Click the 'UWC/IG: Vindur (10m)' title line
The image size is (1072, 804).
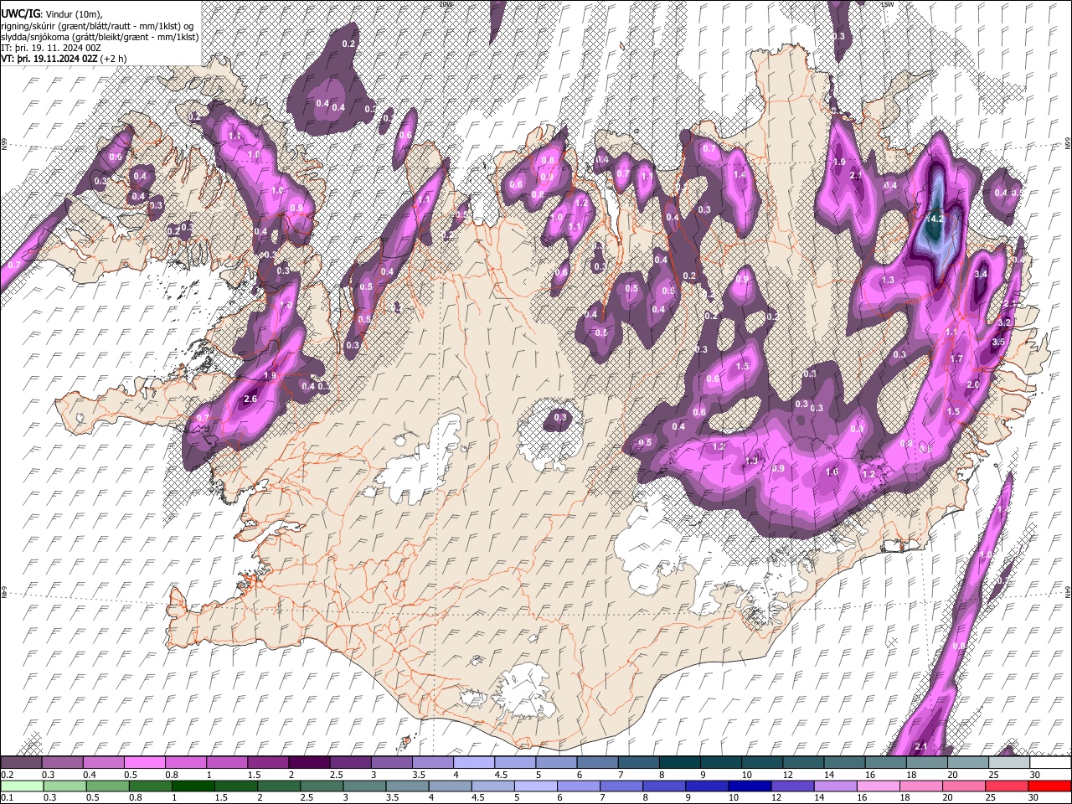[52, 14]
